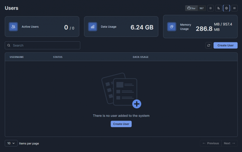Click the Memory Usage pie icon
Image resolution: width=242 pixels, height=152 pixels.
[x=172, y=27]
